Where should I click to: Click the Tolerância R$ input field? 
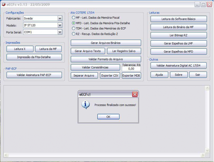click(131, 69)
